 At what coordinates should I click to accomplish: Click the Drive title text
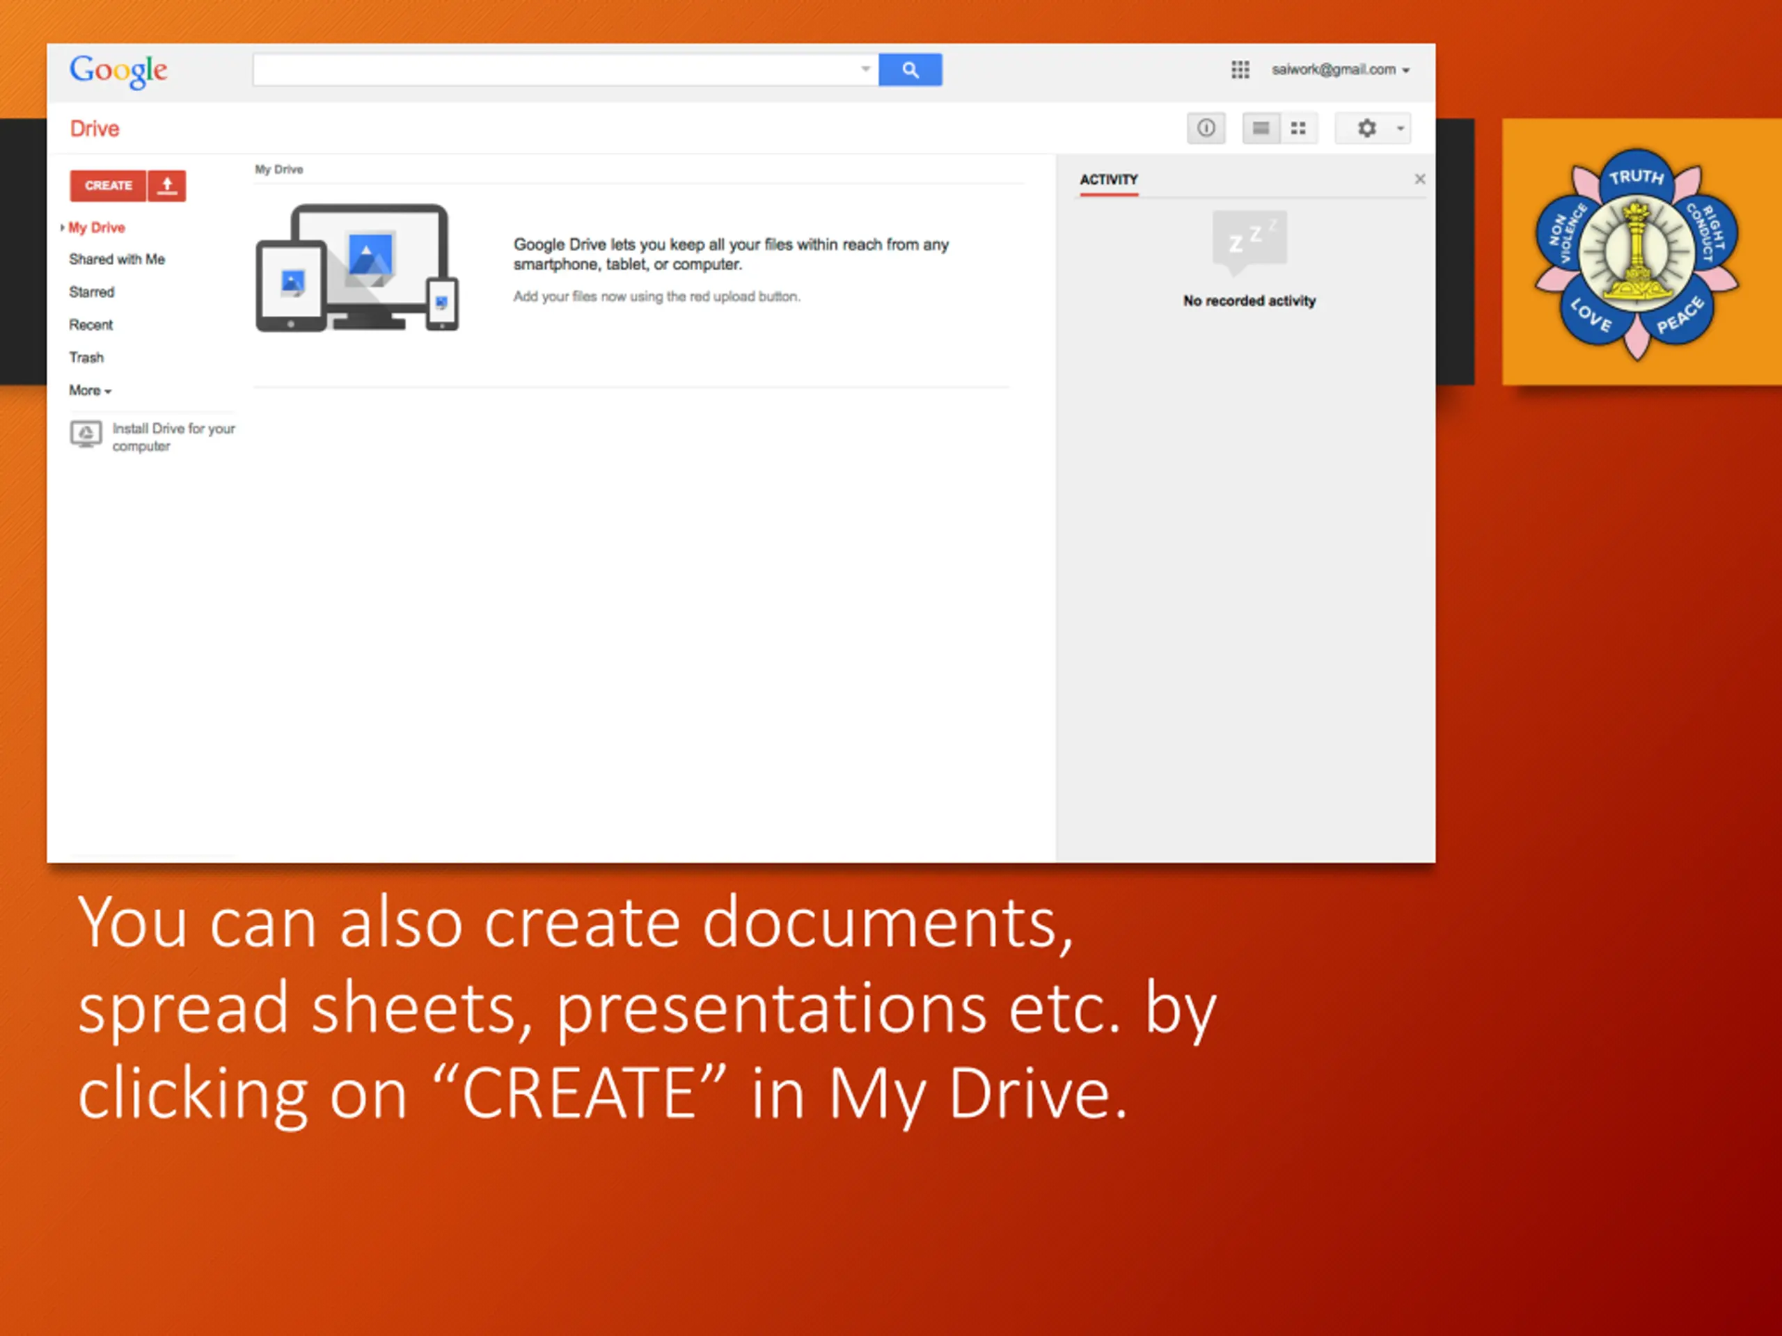coord(94,129)
